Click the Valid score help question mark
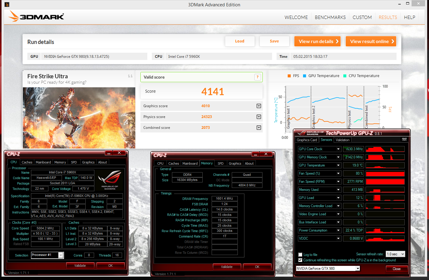Viewport: 429px width, 280px height. click(x=257, y=77)
